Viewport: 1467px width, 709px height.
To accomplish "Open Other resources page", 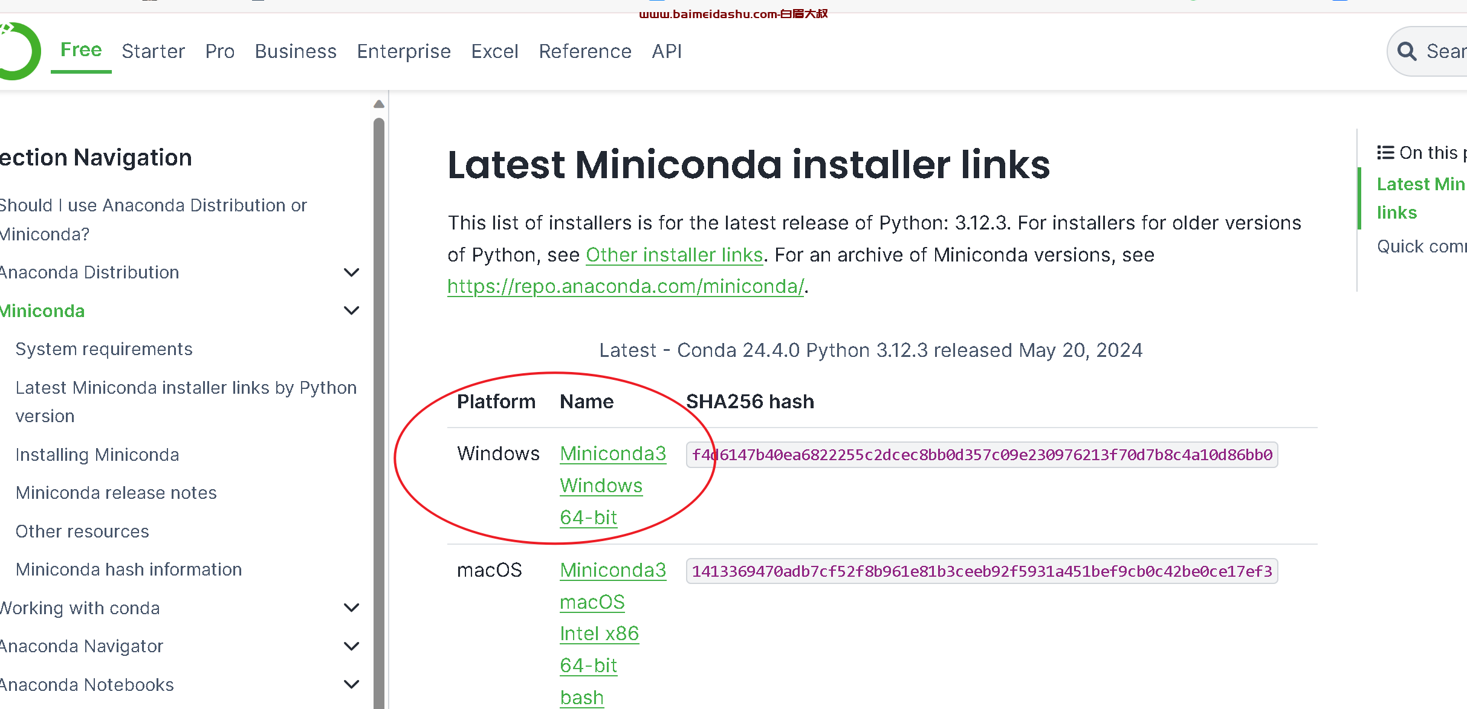I will coord(82,531).
